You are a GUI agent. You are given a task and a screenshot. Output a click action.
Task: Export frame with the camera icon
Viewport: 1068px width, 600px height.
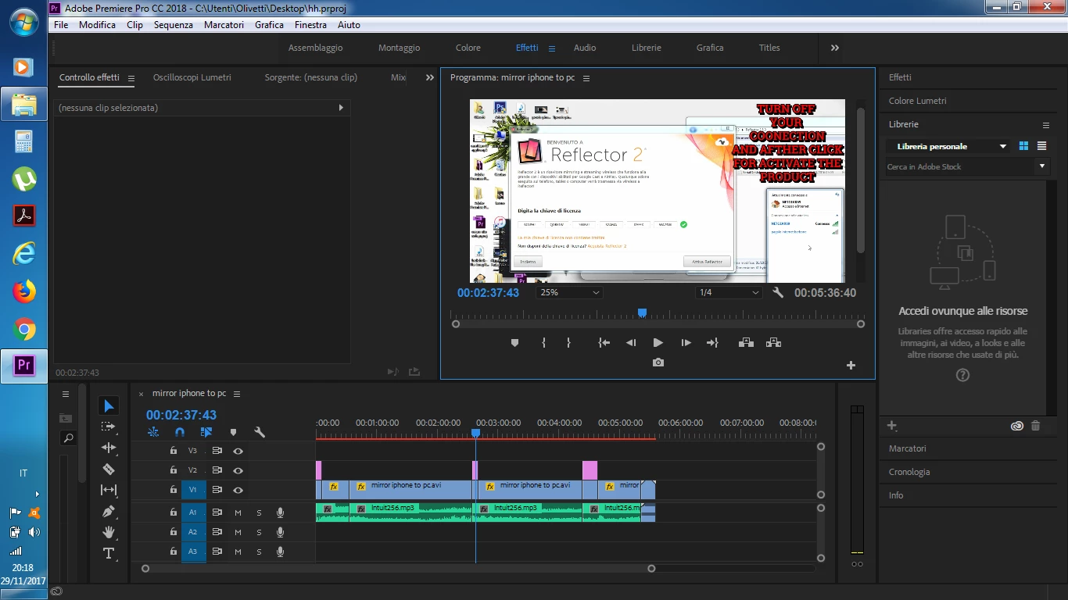(658, 362)
